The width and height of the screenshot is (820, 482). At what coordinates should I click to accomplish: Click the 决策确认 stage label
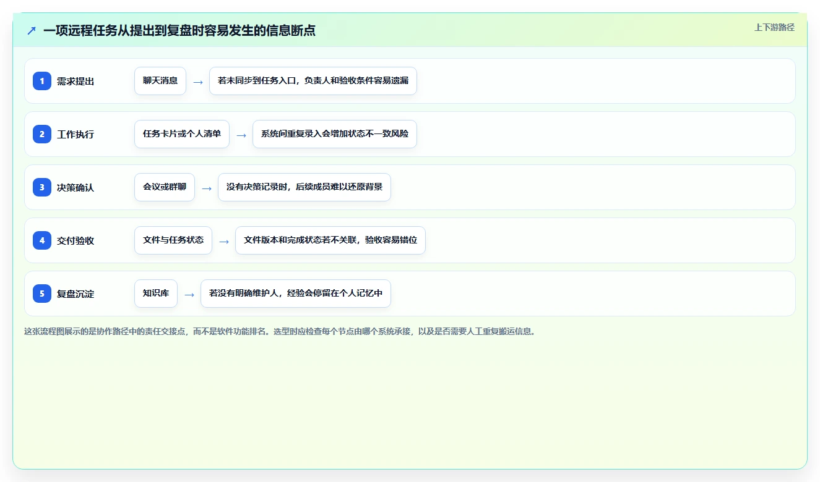click(76, 187)
